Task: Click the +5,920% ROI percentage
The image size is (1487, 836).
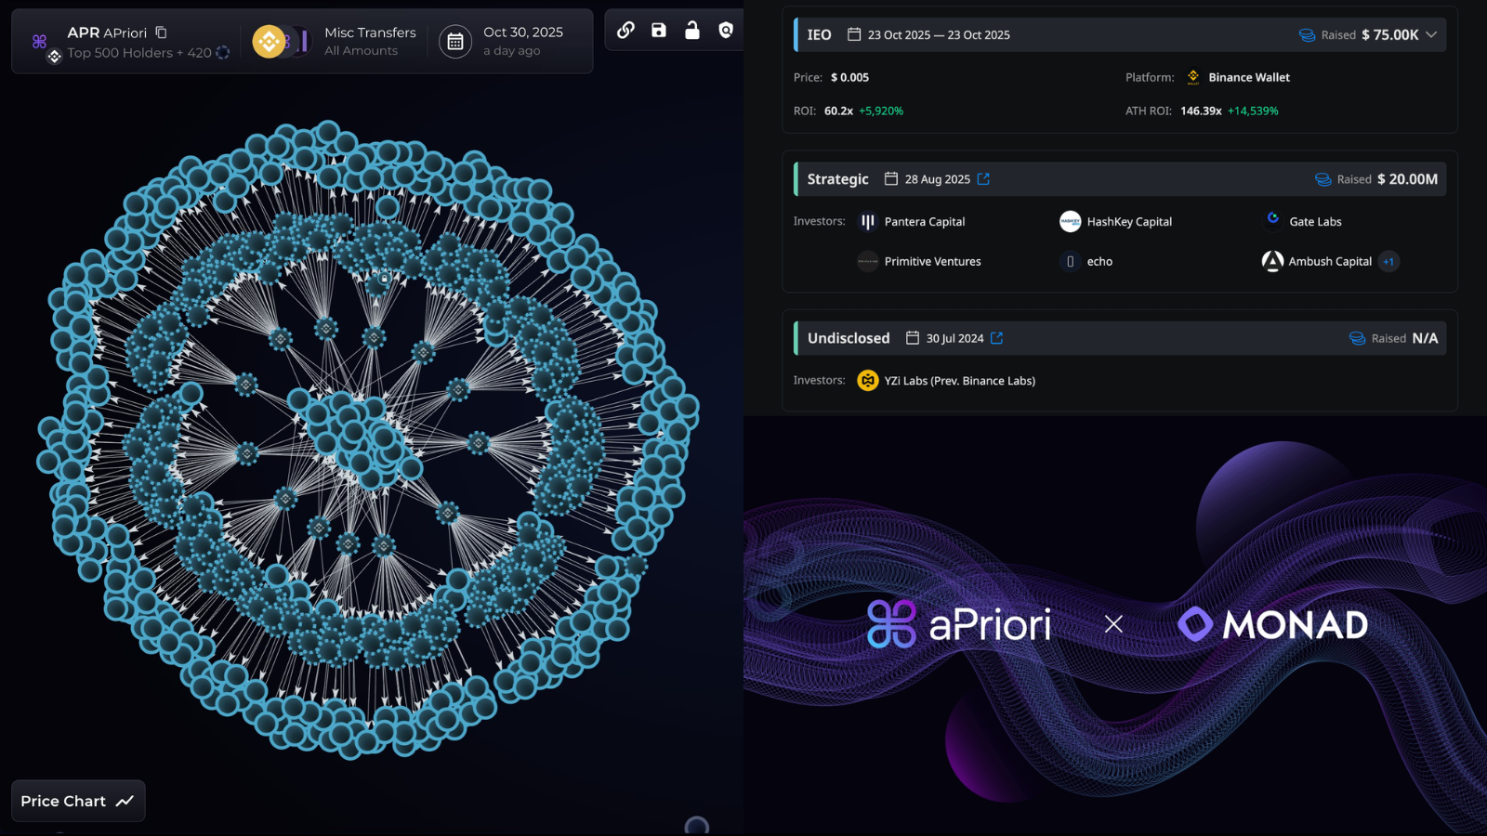Action: click(x=881, y=111)
